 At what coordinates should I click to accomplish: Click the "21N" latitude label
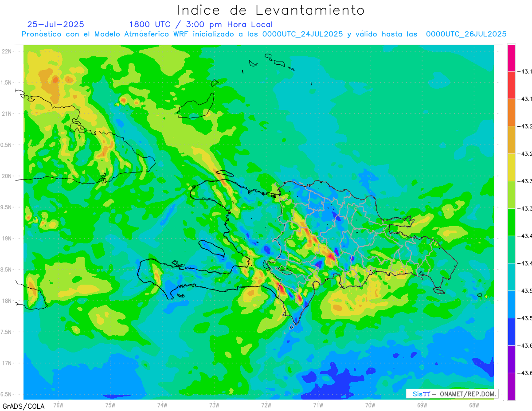coord(6,114)
